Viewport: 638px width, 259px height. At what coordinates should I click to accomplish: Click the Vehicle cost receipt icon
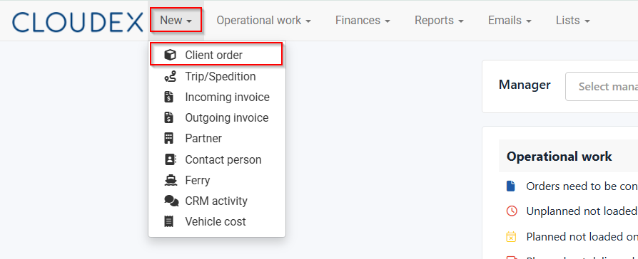coord(169,222)
